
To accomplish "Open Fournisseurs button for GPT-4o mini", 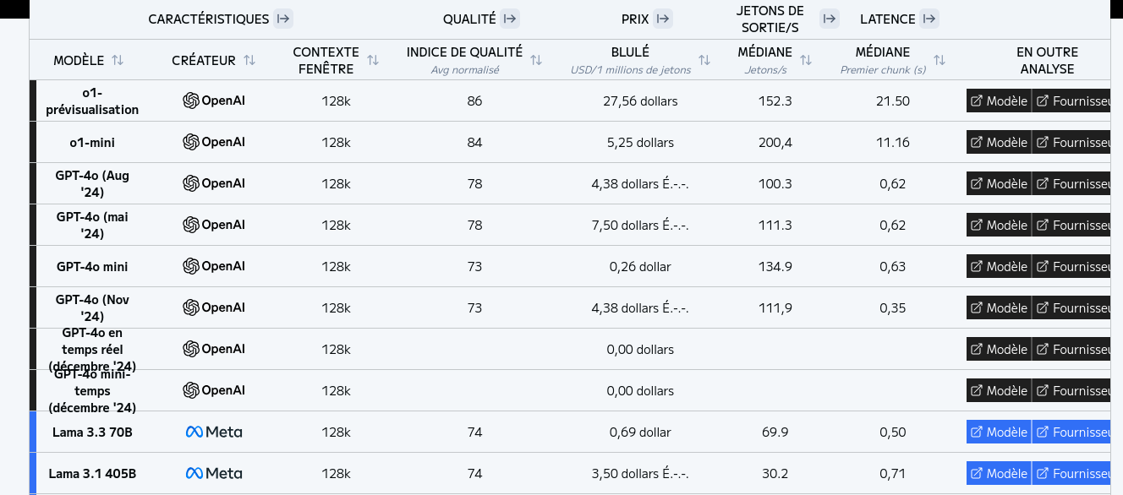I will [1072, 266].
